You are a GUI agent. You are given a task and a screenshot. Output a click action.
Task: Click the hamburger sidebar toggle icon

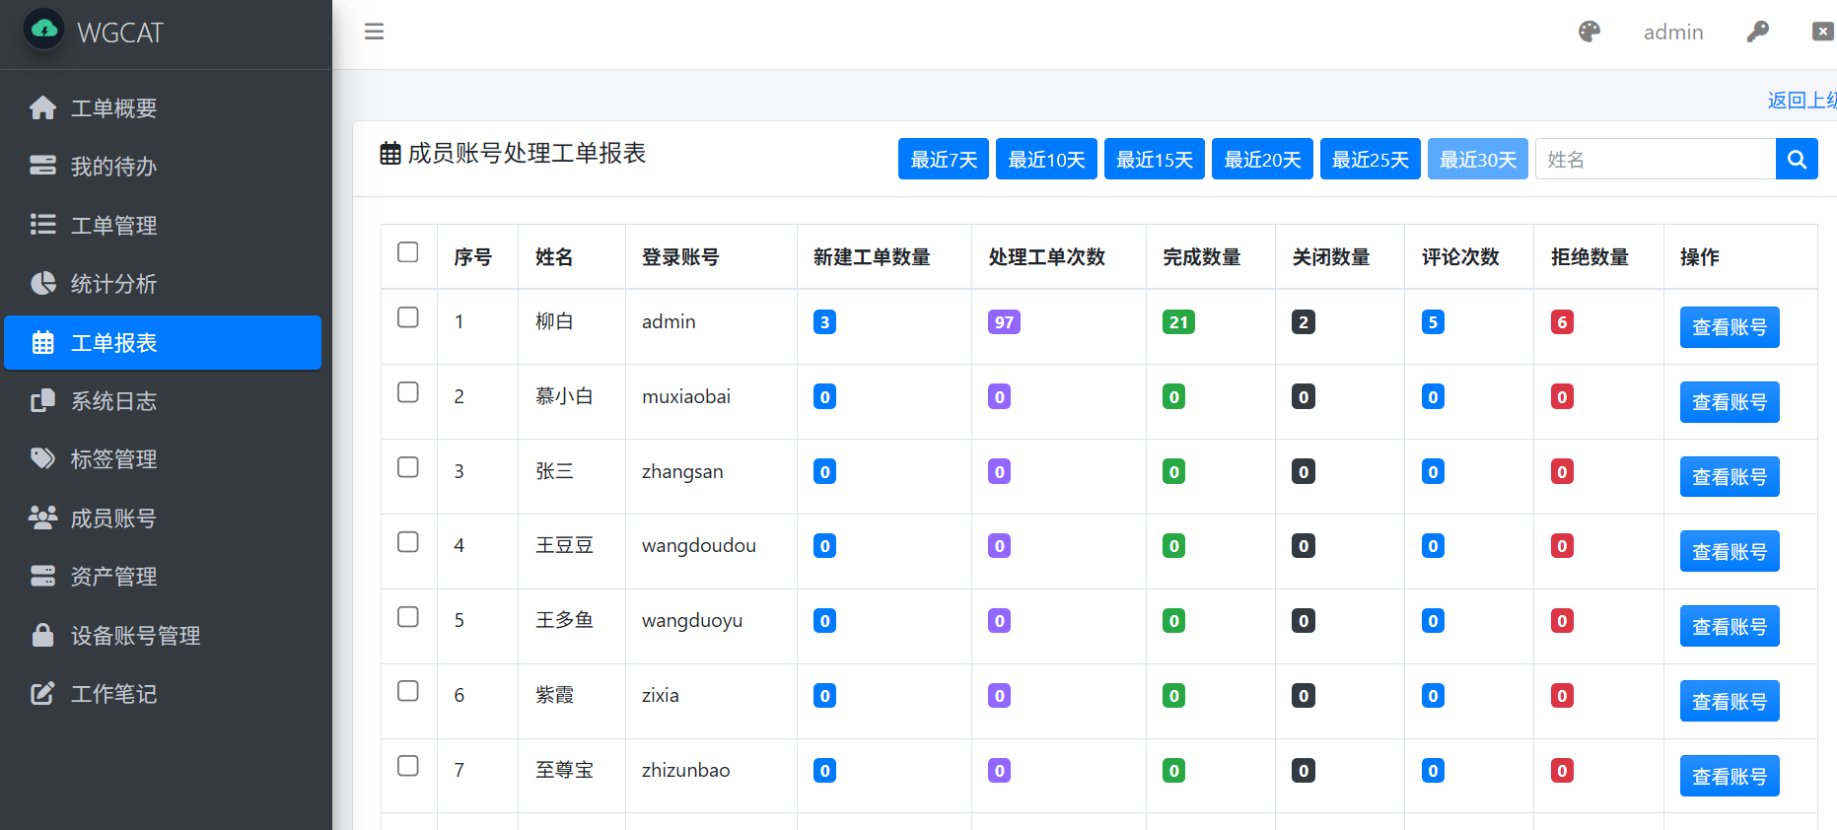click(x=374, y=32)
